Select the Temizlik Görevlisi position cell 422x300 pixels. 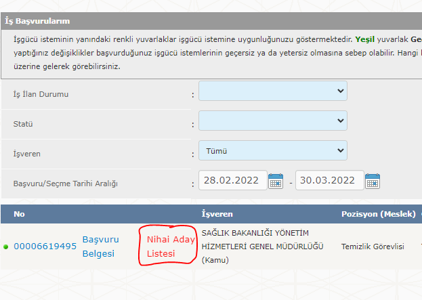point(373,247)
